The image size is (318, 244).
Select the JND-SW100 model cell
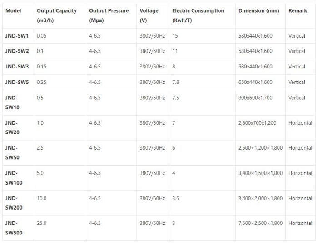tap(14, 178)
